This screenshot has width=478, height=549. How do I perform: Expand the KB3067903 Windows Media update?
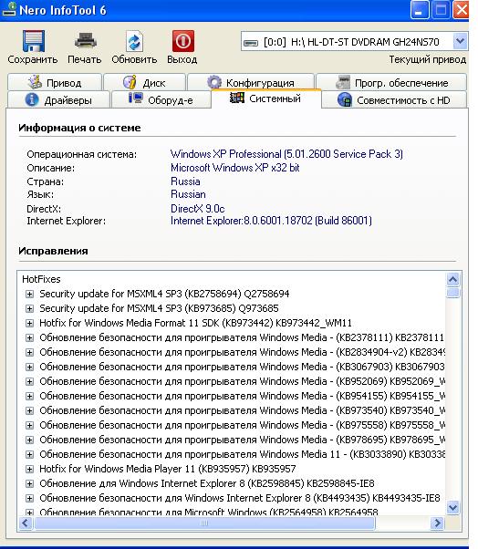(30, 367)
